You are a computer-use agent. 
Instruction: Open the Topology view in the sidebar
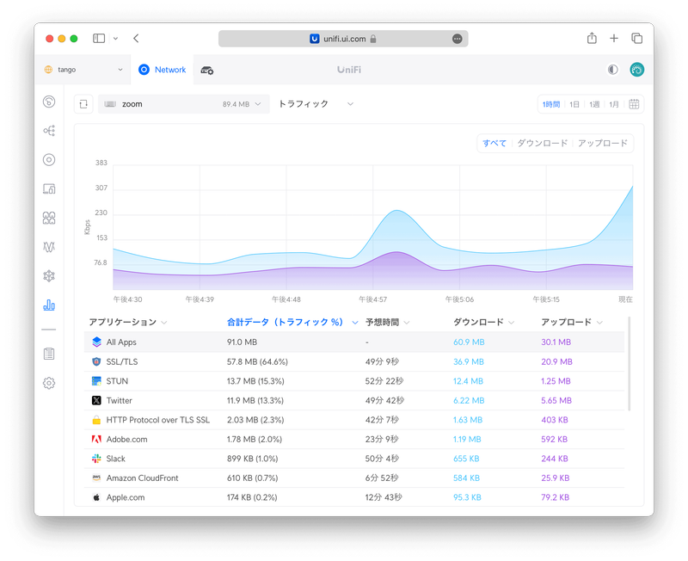click(x=49, y=131)
